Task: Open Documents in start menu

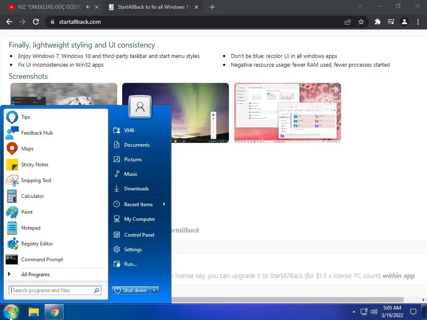Action: 139,145
